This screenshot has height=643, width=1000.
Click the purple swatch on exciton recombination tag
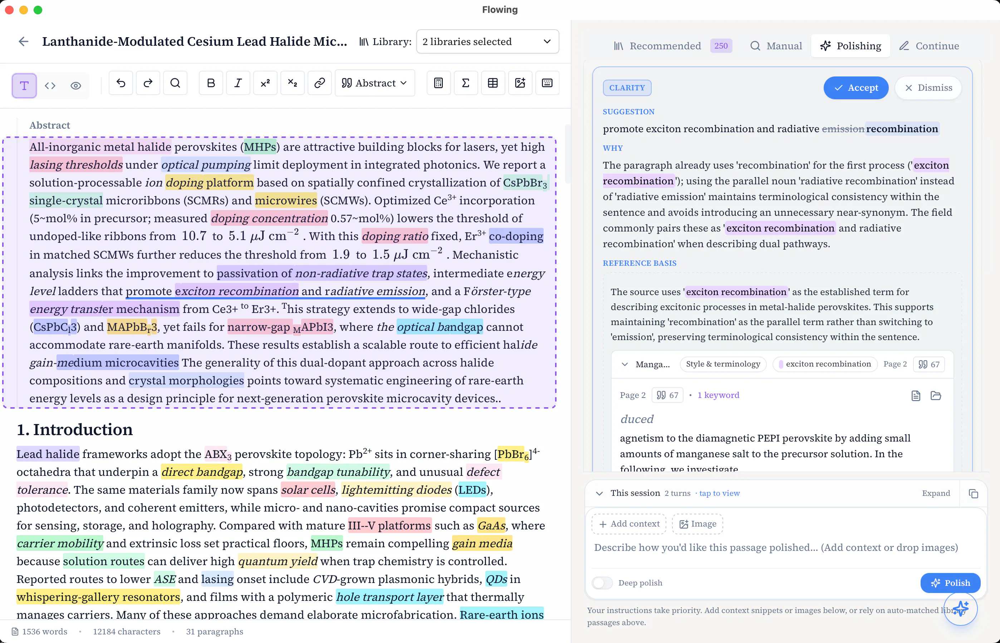tap(780, 364)
